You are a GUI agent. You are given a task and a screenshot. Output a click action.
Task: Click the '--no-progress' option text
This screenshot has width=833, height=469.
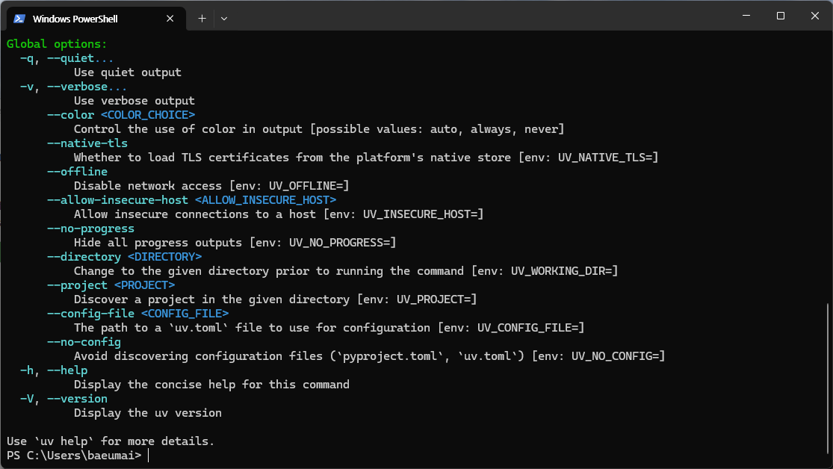(x=90, y=229)
